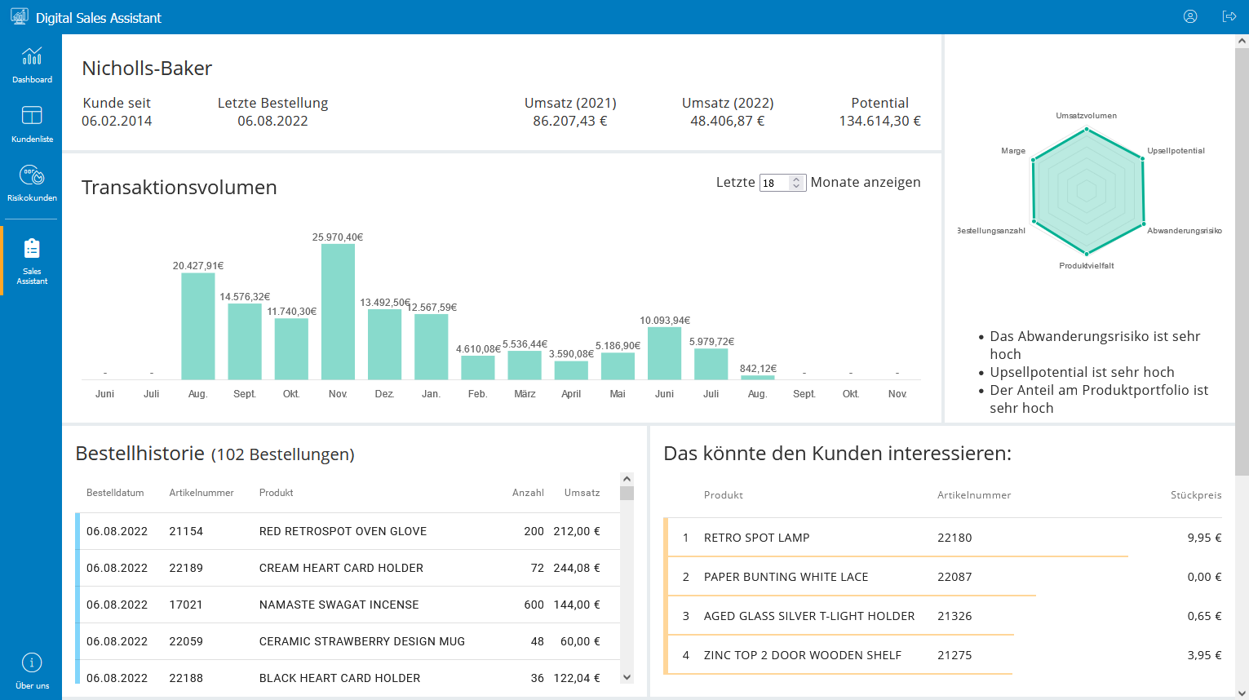1249x700 pixels.
Task: Click the main page vertical scrollbar
Action: [x=1242, y=261]
